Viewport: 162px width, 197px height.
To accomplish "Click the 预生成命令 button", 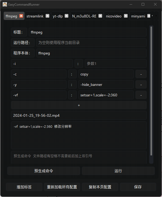I will coord(44,171).
